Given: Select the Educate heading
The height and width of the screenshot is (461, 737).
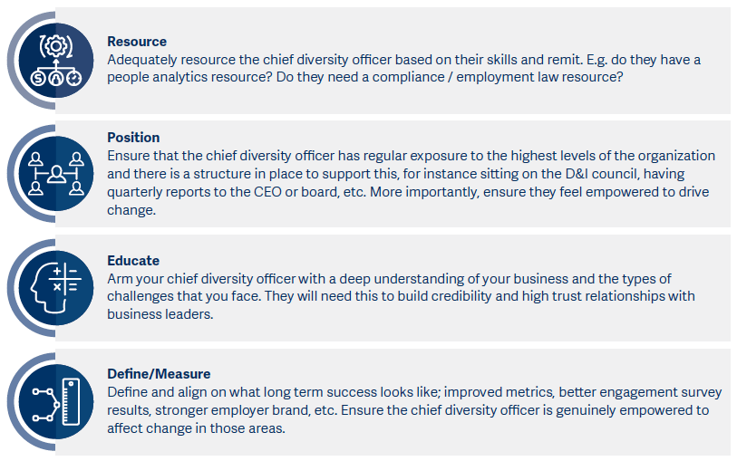Looking at the screenshot, I should (133, 261).
